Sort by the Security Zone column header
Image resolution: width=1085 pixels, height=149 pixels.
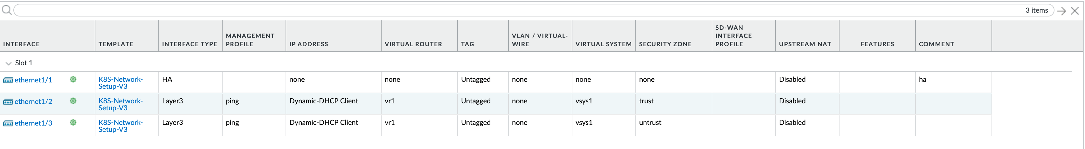(x=665, y=44)
